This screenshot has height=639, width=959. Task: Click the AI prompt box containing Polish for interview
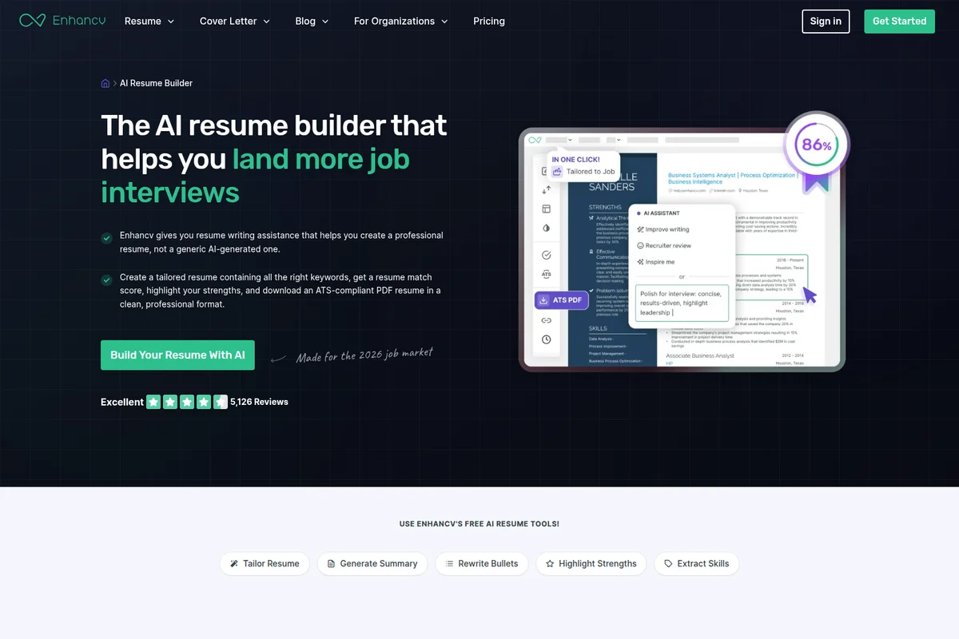[x=681, y=302]
